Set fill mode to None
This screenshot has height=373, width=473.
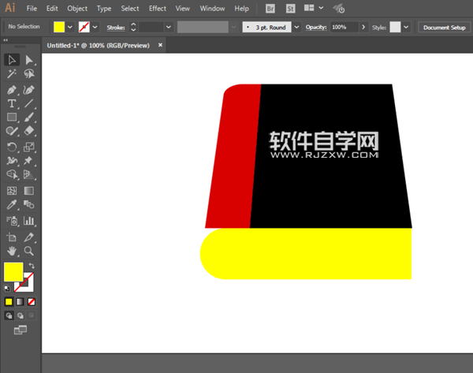click(x=32, y=302)
